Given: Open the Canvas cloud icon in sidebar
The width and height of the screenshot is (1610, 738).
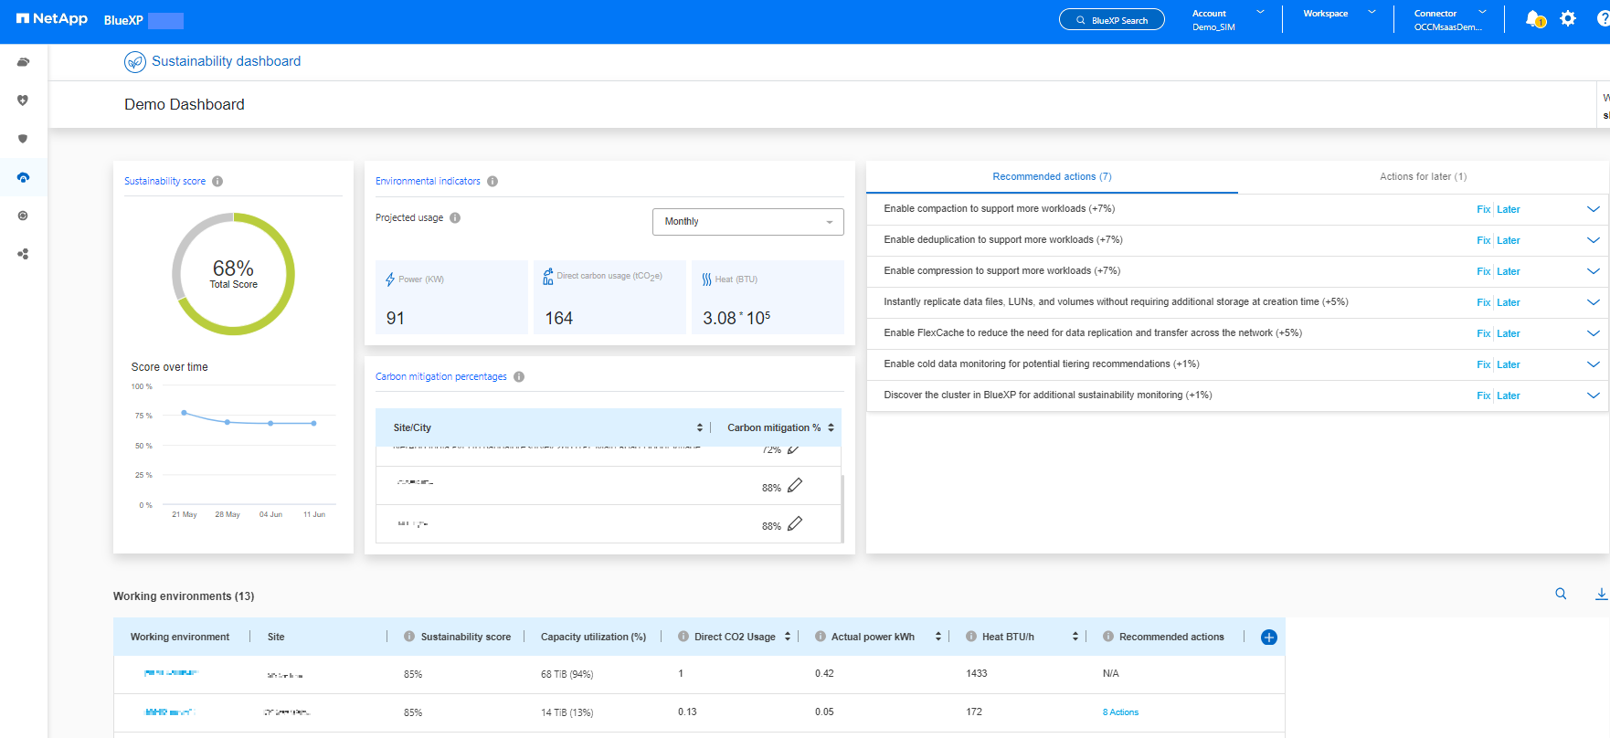Looking at the screenshot, I should [x=23, y=62].
